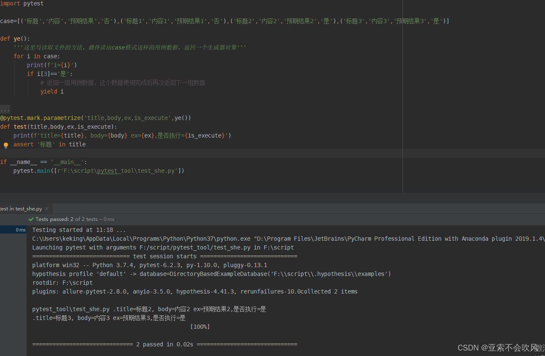Click the 'Launching pytest with arguments' output line
Image resolution: width=545 pixels, height=356 pixels.
click(x=163, y=247)
